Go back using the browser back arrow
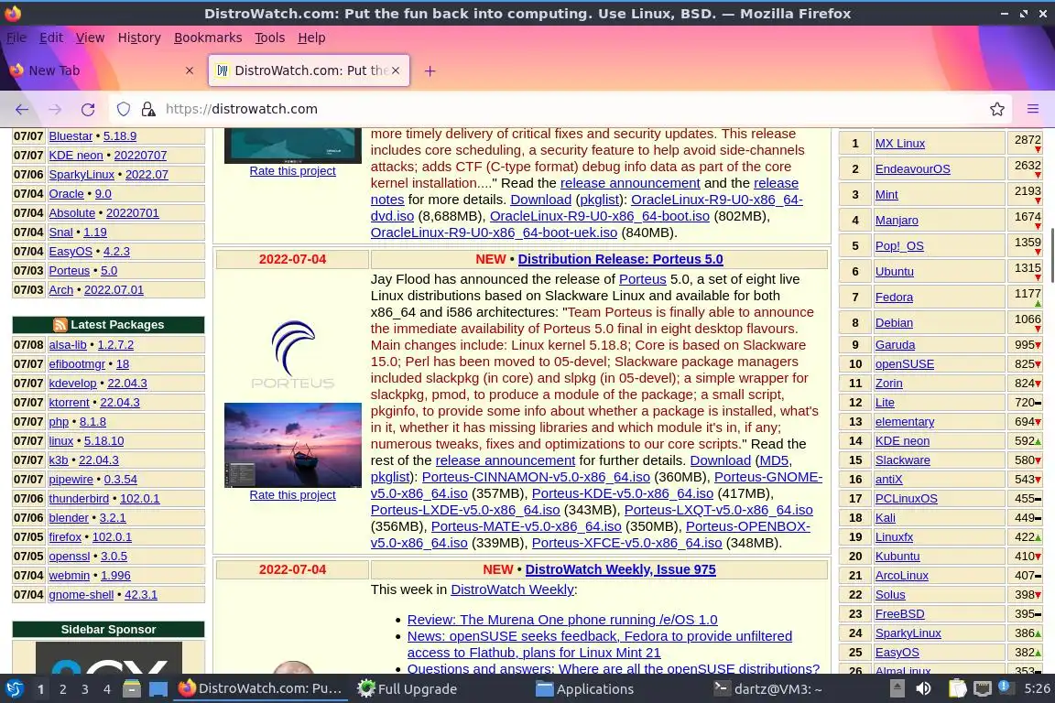This screenshot has width=1055, height=703. [22, 109]
